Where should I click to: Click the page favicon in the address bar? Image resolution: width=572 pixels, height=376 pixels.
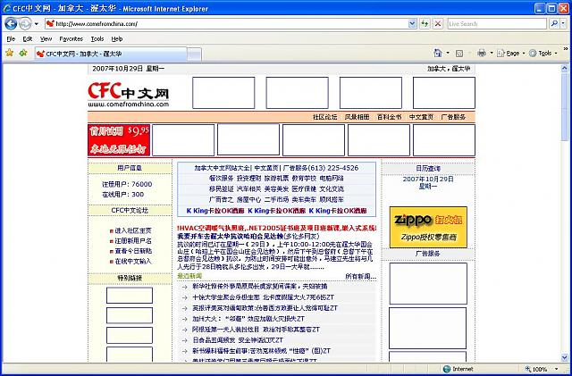pyautogui.click(x=50, y=24)
